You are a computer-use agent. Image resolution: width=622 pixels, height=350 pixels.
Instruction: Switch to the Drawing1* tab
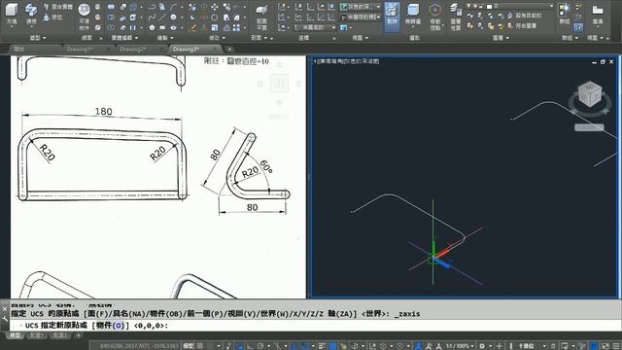(x=80, y=50)
